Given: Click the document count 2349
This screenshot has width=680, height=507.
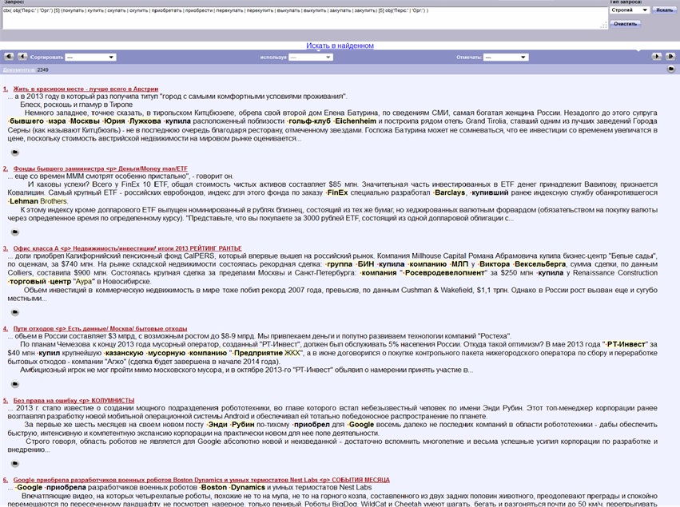Looking at the screenshot, I should tap(42, 69).
